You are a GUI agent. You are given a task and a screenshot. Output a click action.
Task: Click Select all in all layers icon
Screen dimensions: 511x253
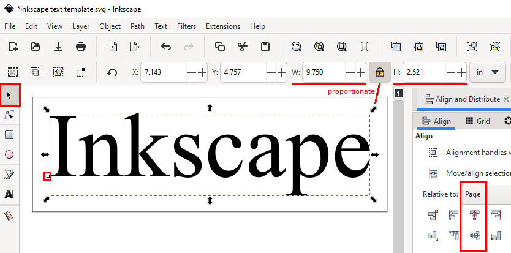point(35,72)
